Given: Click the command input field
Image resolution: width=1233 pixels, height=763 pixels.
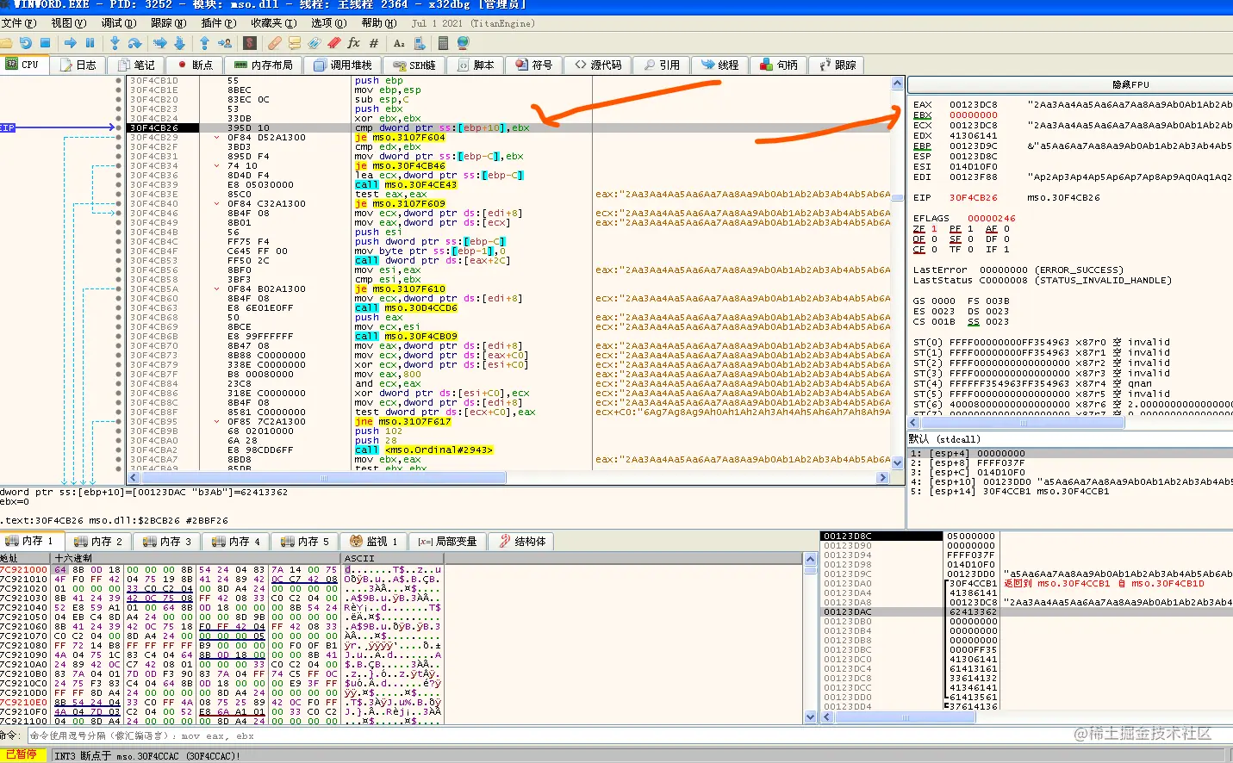Looking at the screenshot, I should (x=629, y=735).
